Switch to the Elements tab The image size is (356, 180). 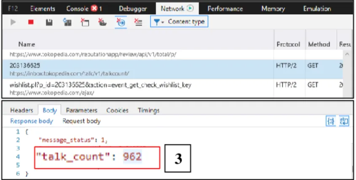[x=43, y=8]
